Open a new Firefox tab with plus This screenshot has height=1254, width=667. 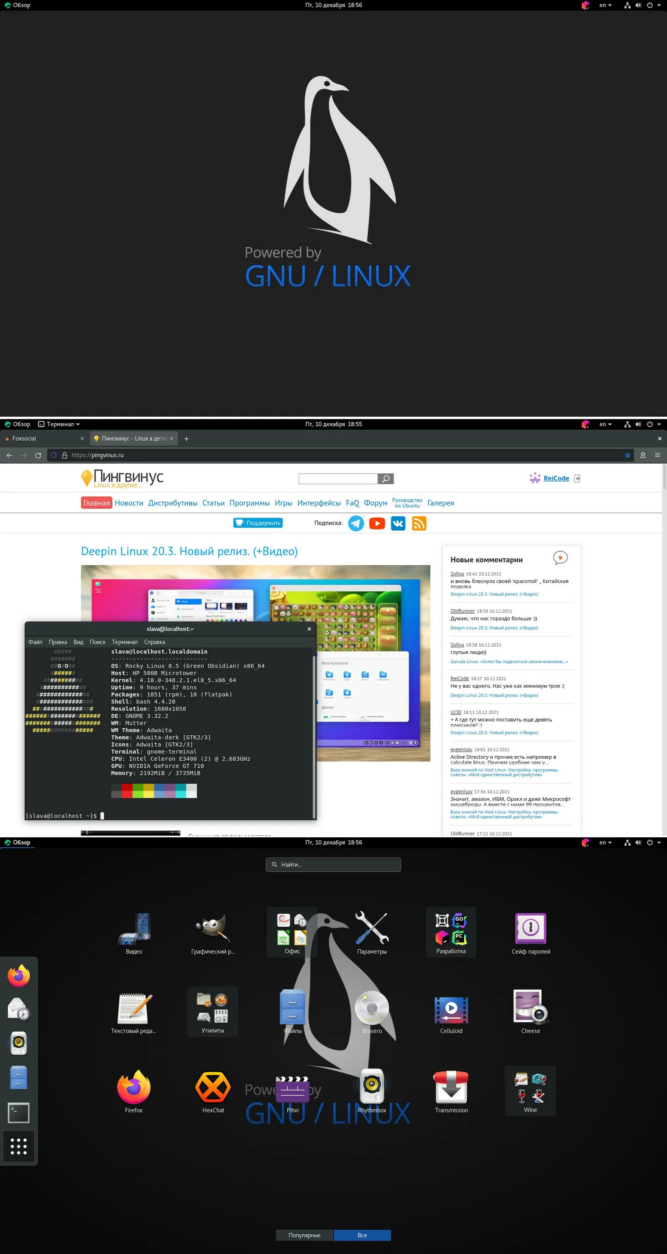click(186, 438)
